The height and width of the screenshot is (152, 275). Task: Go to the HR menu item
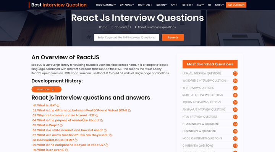(x=209, y=5)
